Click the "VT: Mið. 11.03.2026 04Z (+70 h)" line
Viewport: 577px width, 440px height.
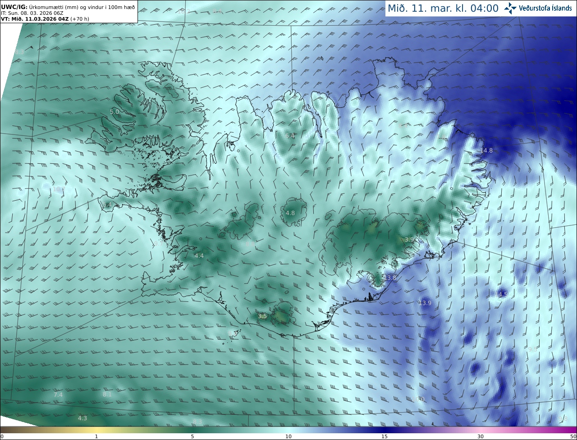pyautogui.click(x=45, y=19)
